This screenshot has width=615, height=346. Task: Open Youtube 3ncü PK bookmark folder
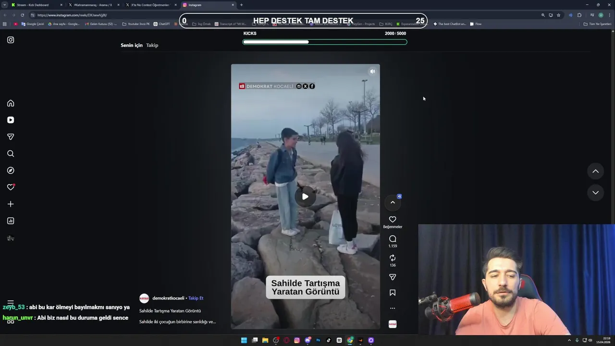click(136, 24)
